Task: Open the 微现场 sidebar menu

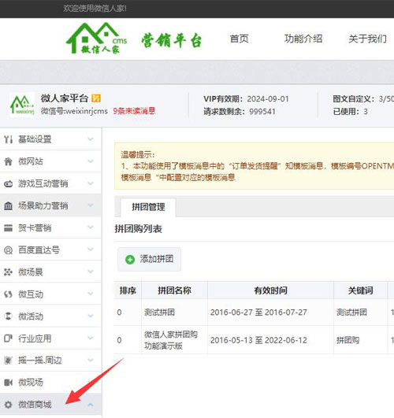Action: click(x=50, y=383)
